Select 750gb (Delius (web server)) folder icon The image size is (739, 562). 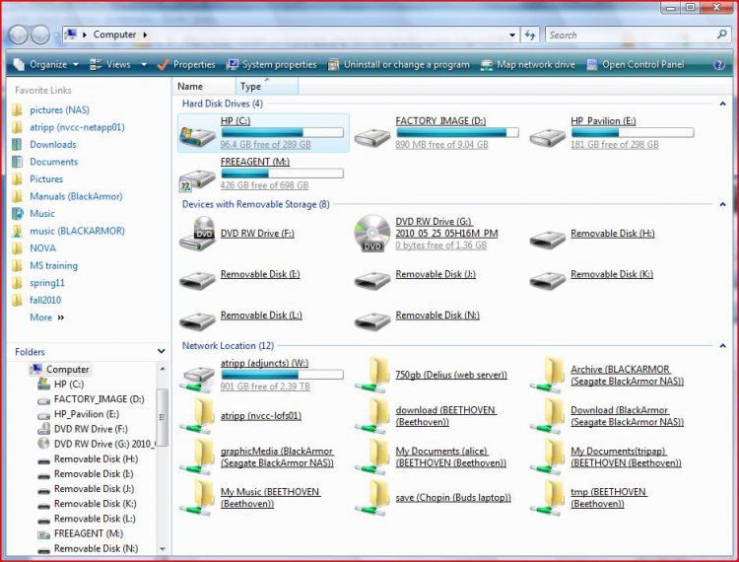(x=372, y=375)
